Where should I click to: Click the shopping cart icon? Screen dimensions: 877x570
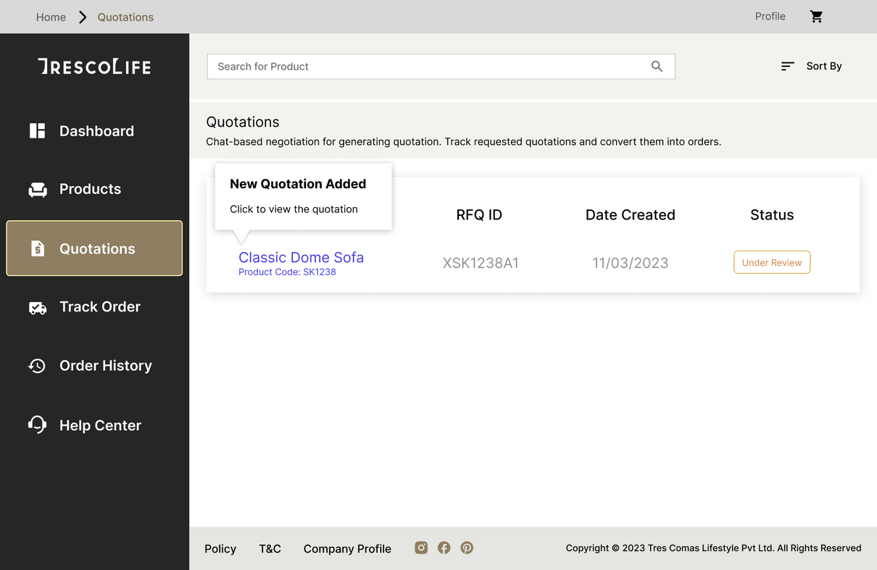816,17
